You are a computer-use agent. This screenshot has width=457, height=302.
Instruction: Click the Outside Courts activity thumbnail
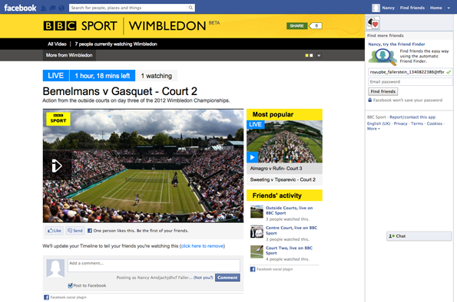[x=257, y=212]
